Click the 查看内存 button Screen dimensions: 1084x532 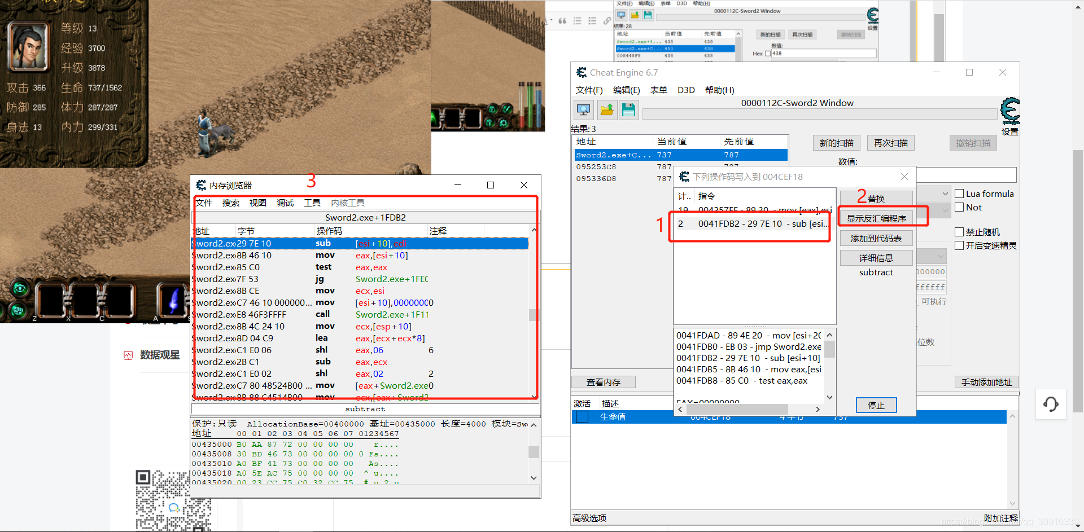click(x=603, y=382)
